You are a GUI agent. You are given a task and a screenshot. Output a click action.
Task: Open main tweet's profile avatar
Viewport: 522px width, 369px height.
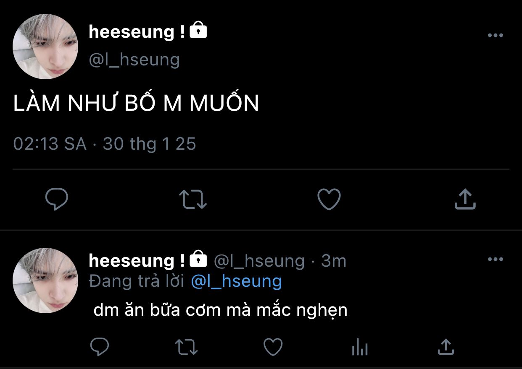[45, 47]
